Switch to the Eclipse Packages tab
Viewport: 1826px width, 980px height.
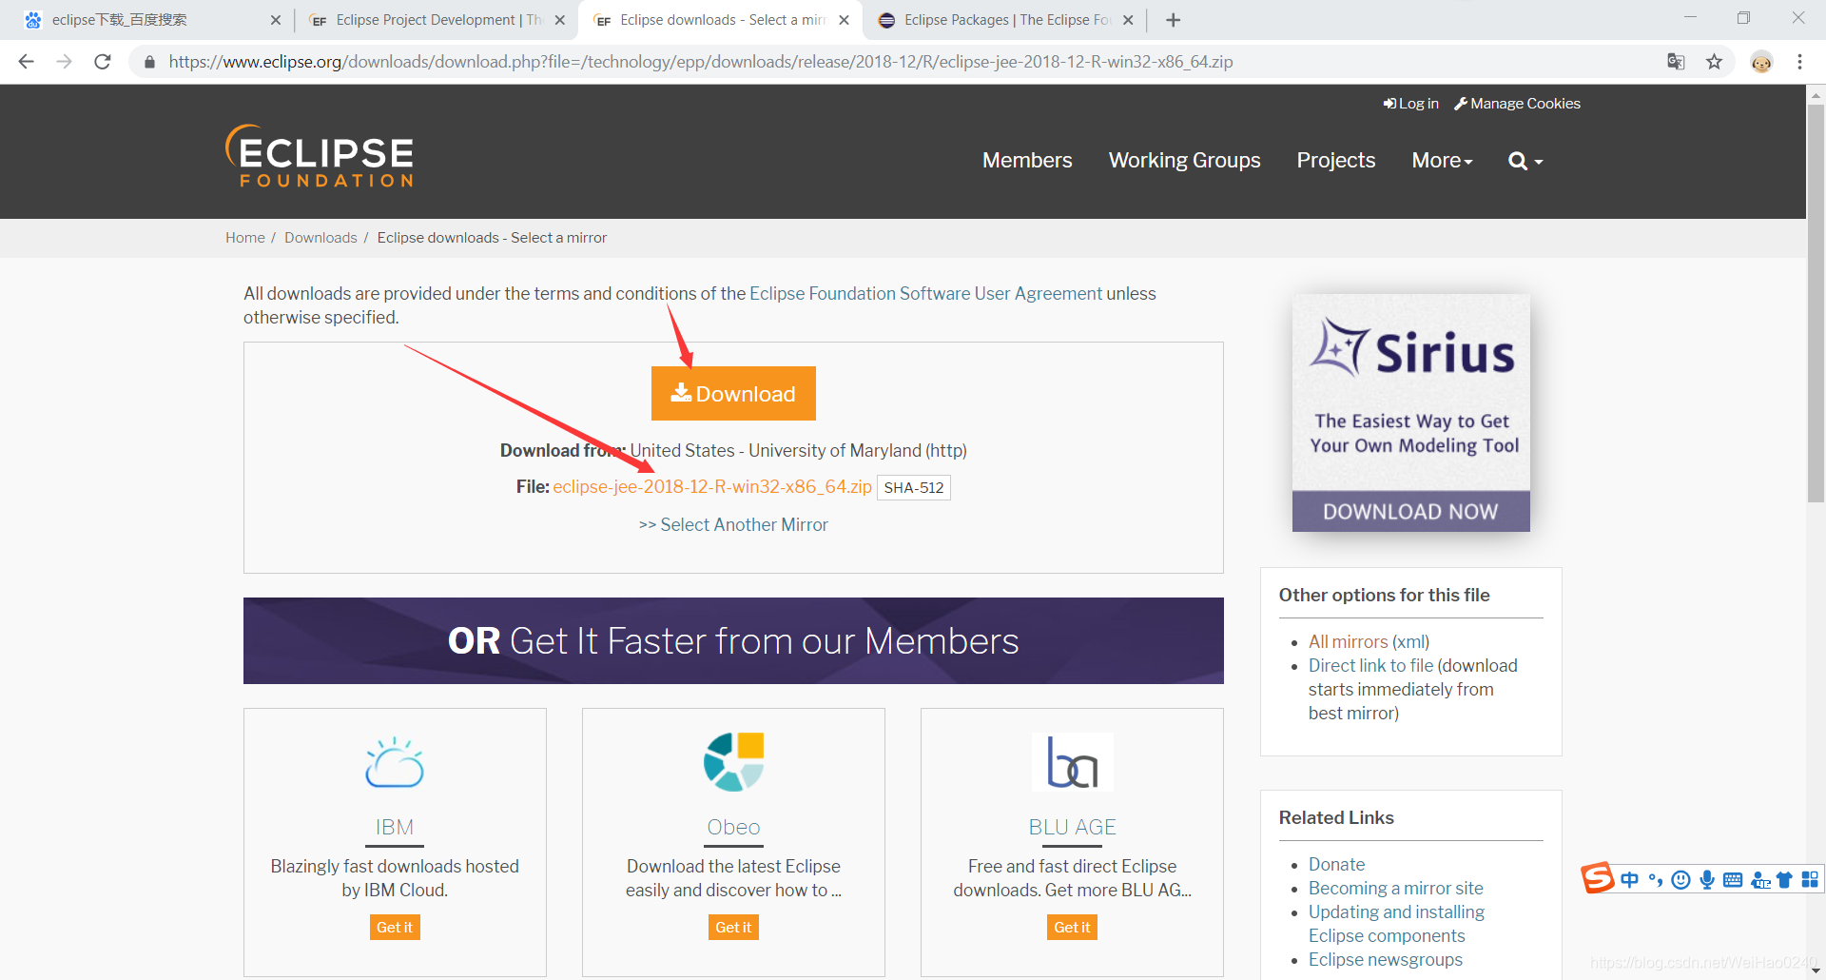click(x=1003, y=20)
